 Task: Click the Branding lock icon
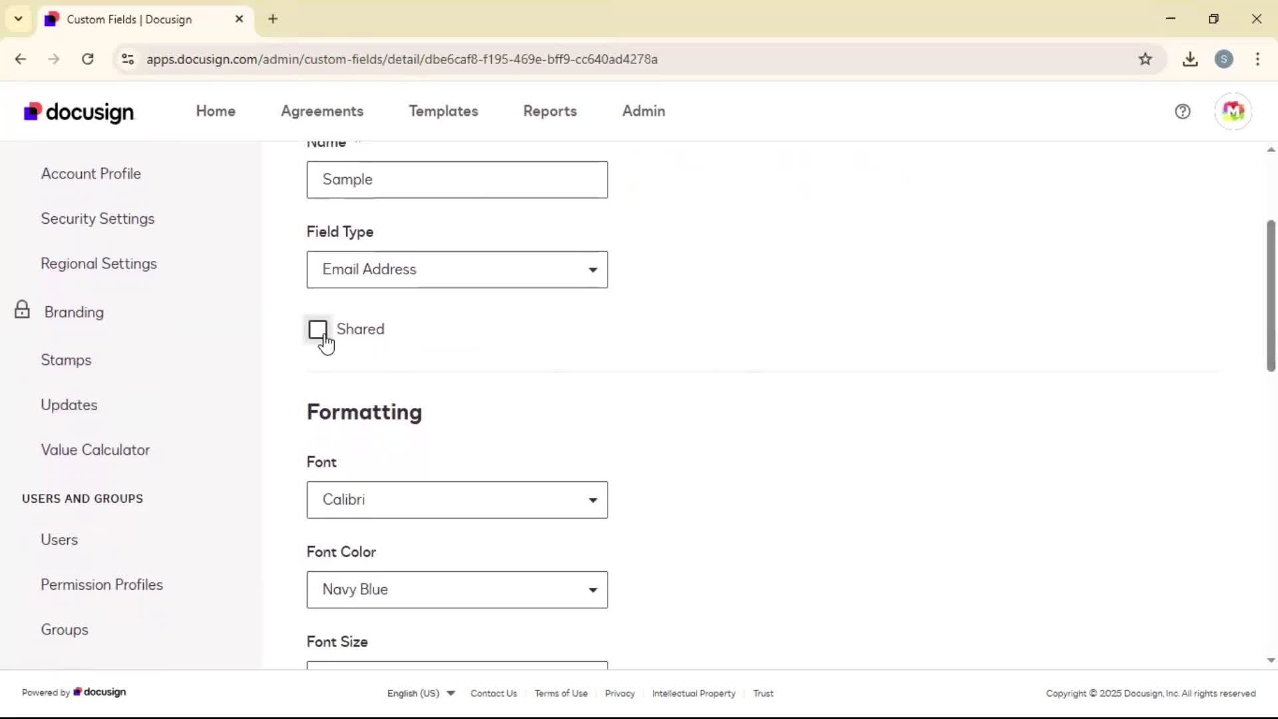pyautogui.click(x=22, y=310)
